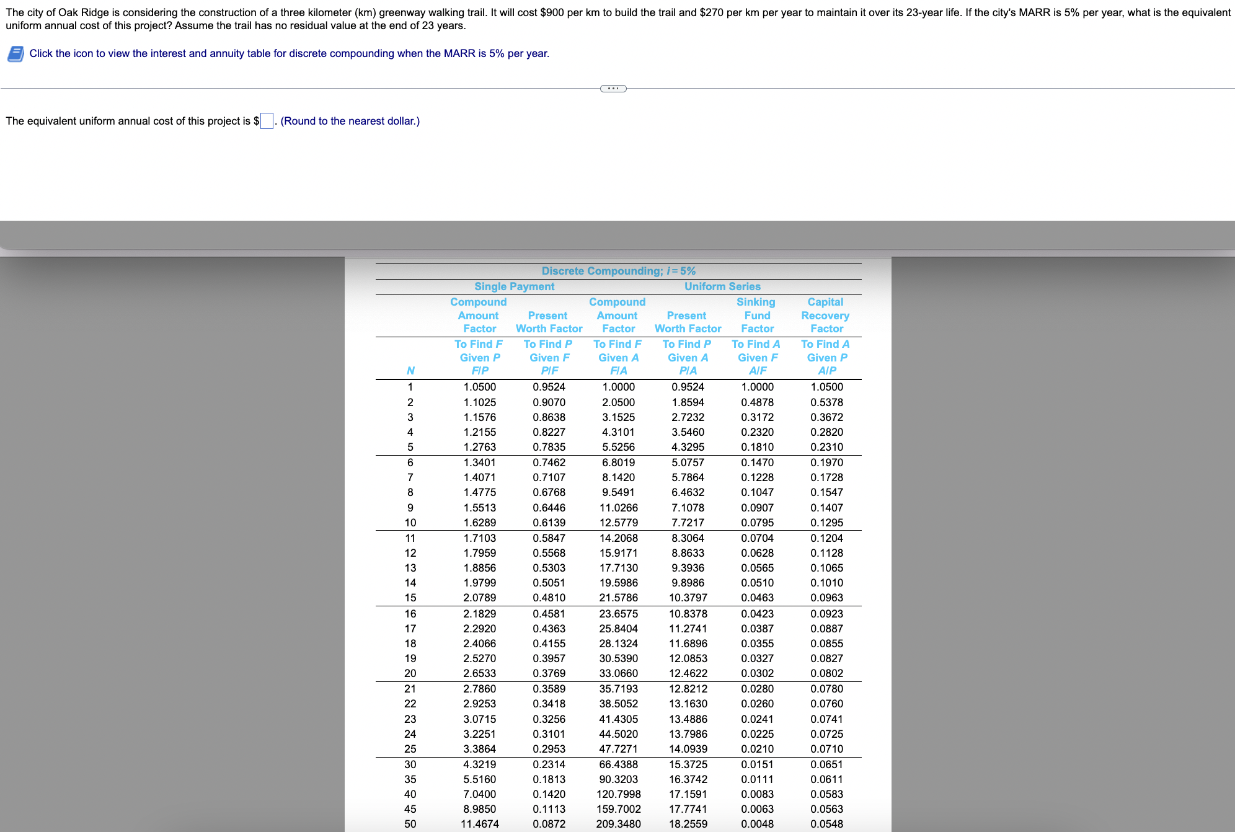Click the 'To Find P Given A' P/A header
1235x832 pixels.
point(687,357)
